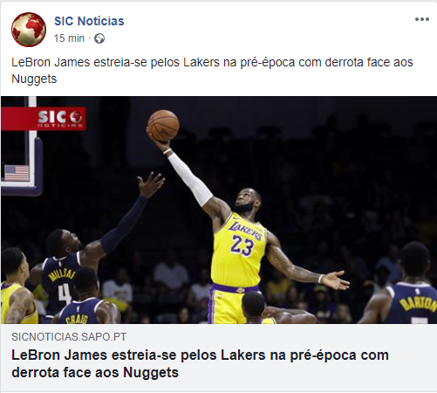This screenshot has height=393, width=437.
Task: Click the SIC Notícias globe profile picture
Action: click(29, 30)
